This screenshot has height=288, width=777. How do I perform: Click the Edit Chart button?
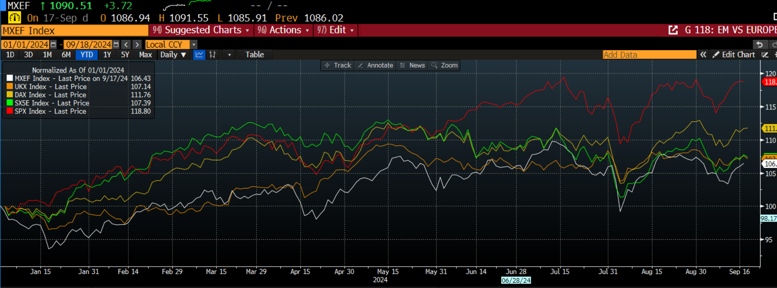pos(734,54)
